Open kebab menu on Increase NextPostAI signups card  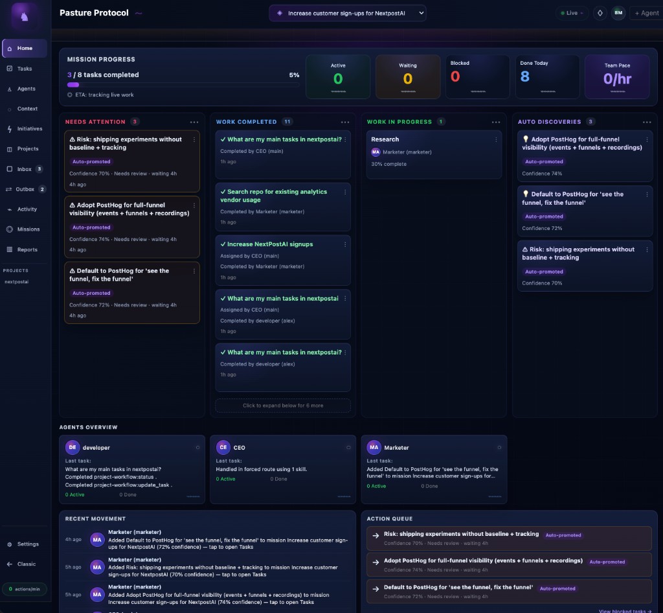(x=345, y=244)
